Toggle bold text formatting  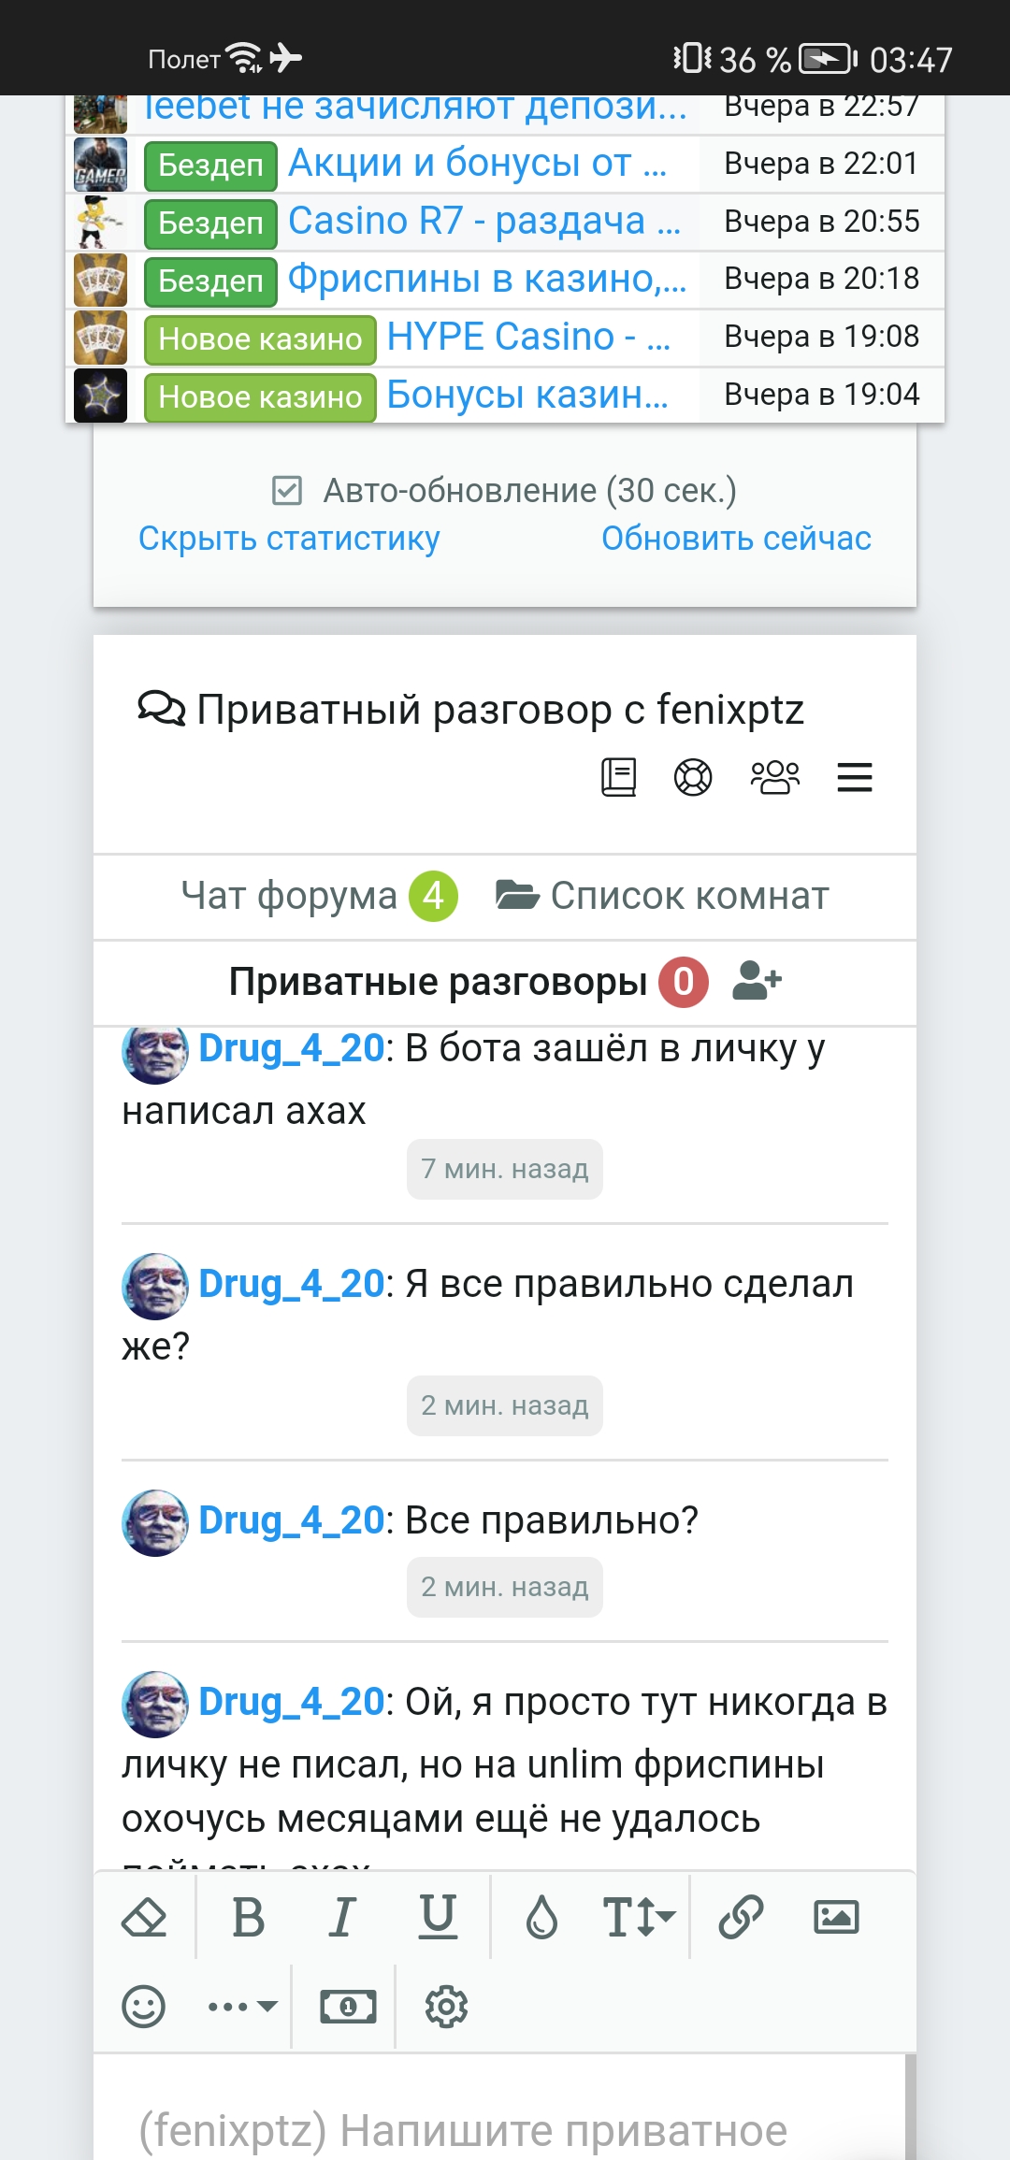[x=248, y=1917]
